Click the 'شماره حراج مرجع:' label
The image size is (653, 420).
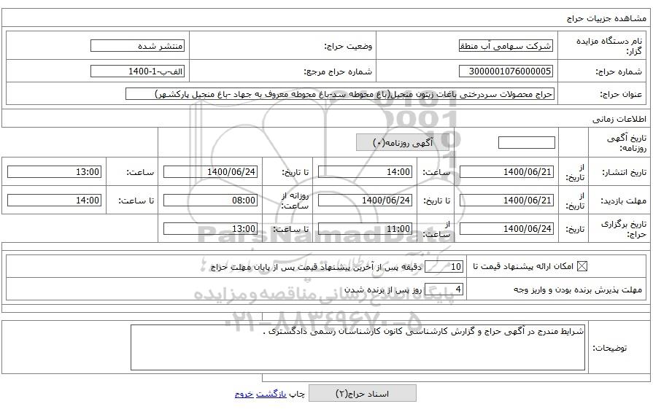tap(338, 71)
